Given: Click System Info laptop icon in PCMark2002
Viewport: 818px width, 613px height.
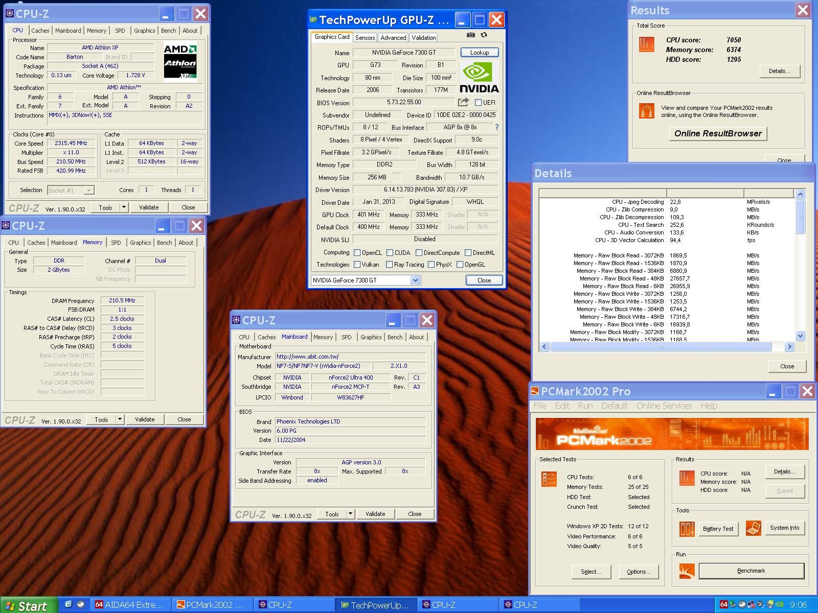Looking at the screenshot, I should click(x=753, y=528).
